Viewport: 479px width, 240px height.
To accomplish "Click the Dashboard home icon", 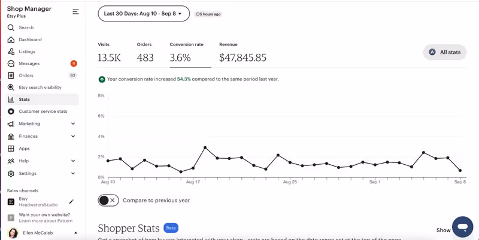I will coord(11,39).
